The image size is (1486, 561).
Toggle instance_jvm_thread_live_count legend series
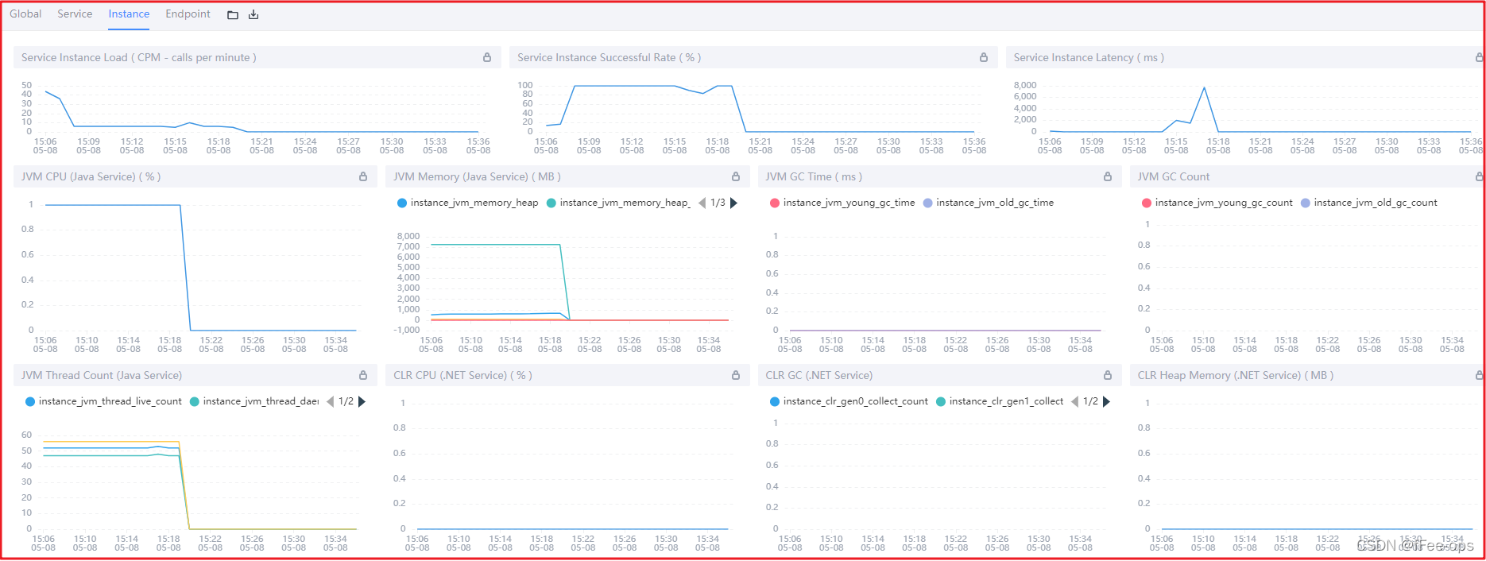click(103, 401)
